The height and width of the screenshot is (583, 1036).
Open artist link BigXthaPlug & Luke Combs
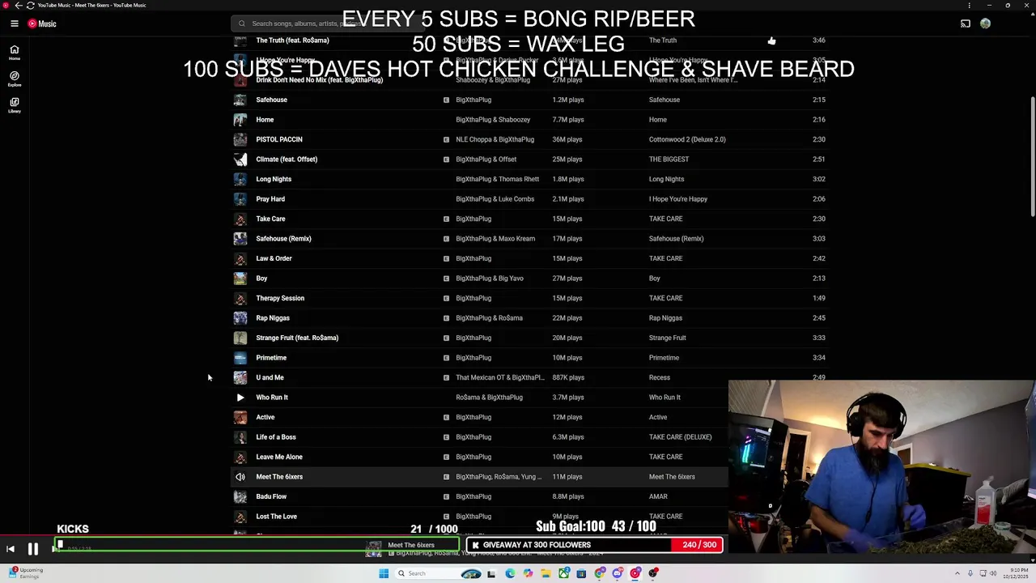(495, 198)
